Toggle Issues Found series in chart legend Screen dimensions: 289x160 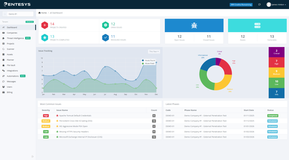(148, 60)
